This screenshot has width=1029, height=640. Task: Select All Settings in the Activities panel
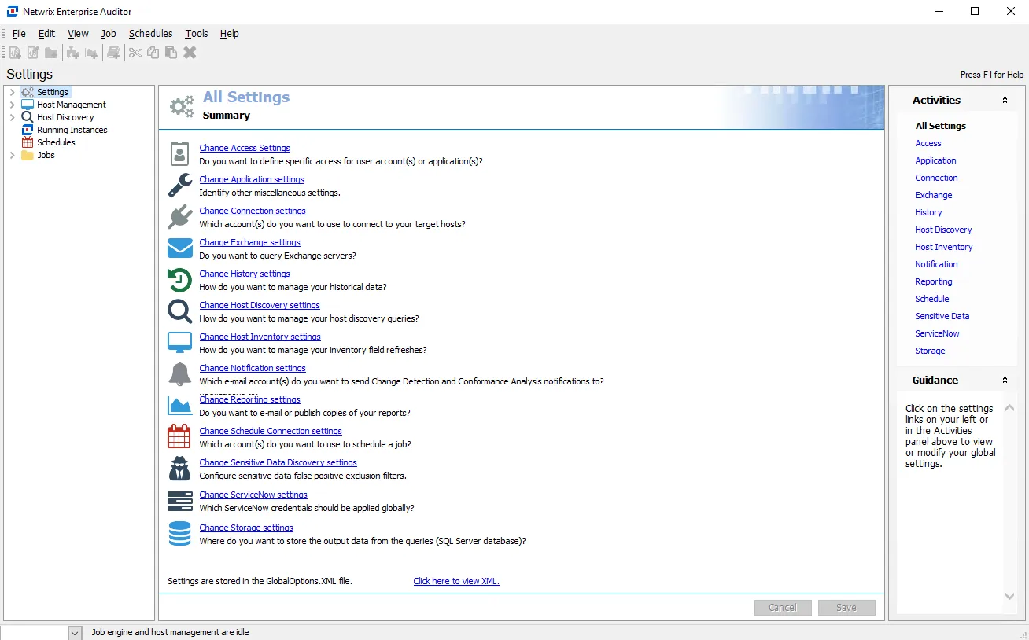[x=941, y=126]
